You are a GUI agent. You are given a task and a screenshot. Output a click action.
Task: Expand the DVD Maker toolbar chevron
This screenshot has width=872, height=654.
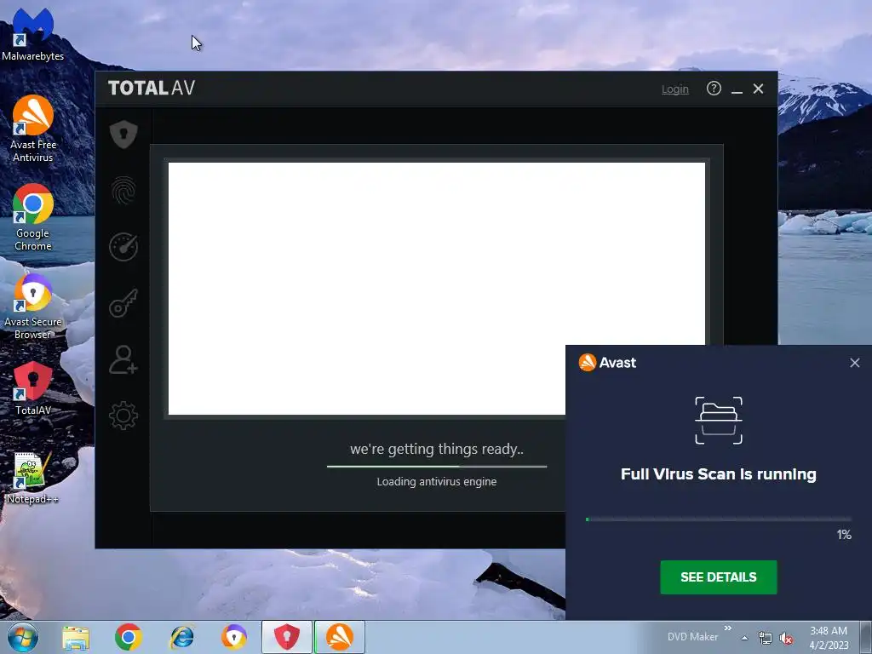728,628
